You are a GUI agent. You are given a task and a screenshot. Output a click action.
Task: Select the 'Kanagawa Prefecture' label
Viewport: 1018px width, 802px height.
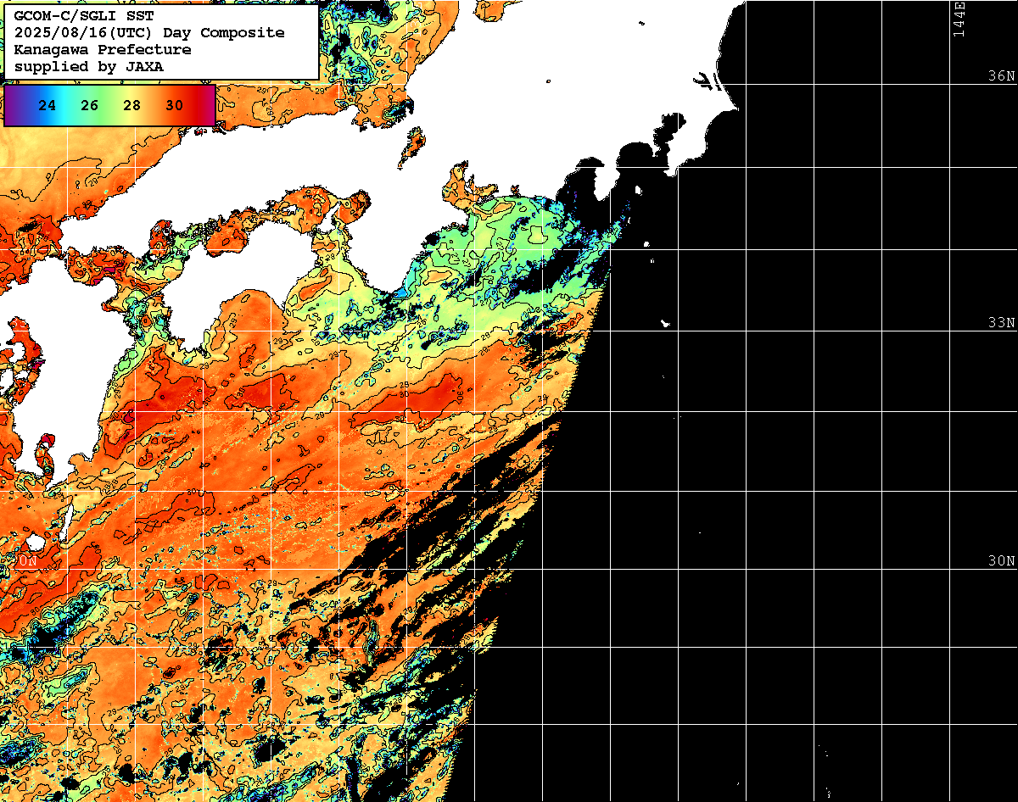103,50
